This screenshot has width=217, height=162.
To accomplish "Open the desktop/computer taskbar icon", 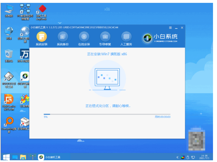I will (15, 157).
